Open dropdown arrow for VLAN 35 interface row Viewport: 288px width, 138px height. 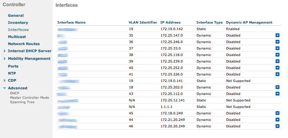(x=277, y=35)
